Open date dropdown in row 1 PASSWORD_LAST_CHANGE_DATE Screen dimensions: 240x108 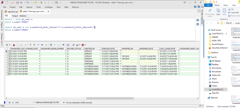39,51
